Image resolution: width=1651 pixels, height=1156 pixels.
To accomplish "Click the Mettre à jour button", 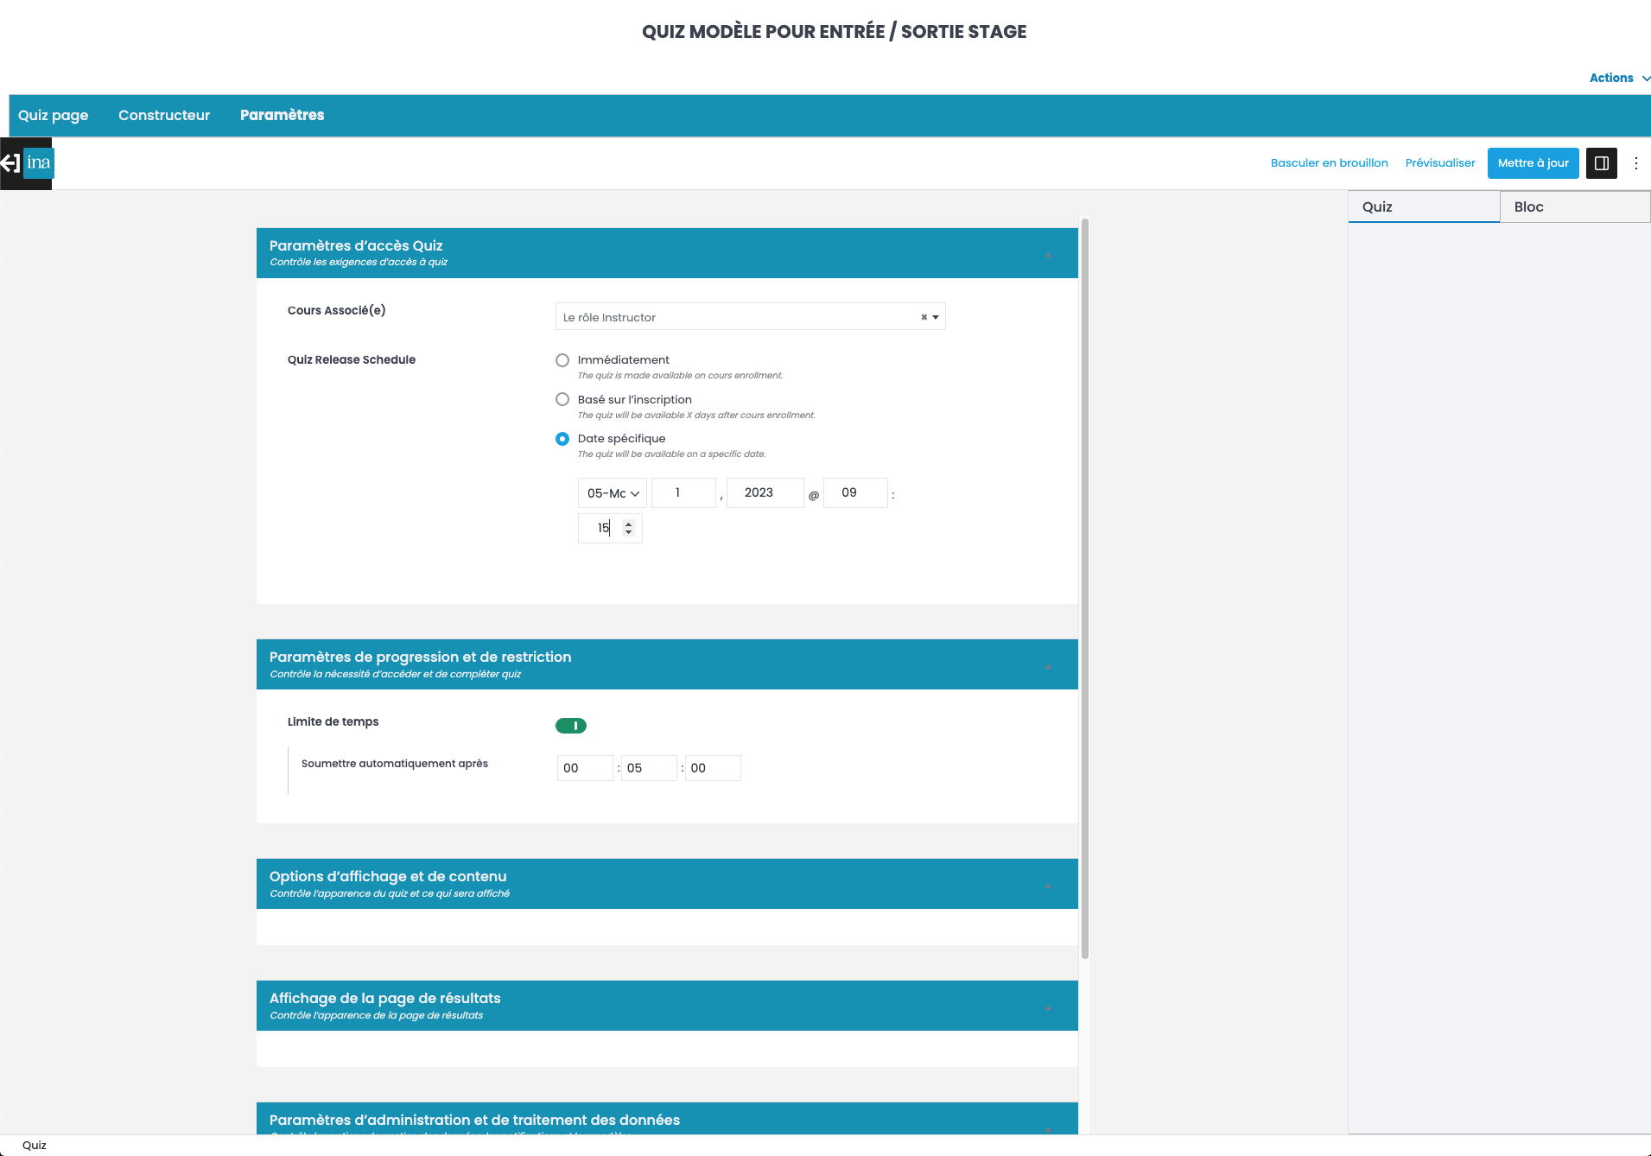I will [1533, 163].
